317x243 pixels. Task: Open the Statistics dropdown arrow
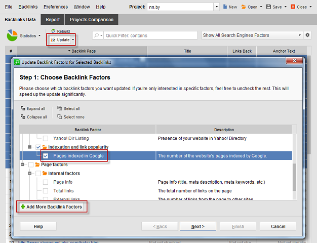point(39,35)
